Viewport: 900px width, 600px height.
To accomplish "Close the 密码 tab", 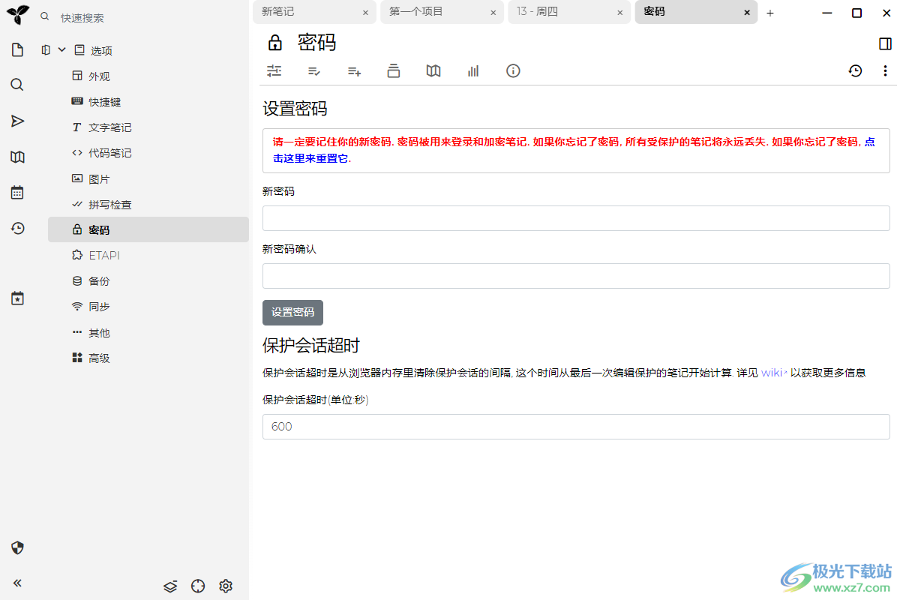I will coord(747,13).
